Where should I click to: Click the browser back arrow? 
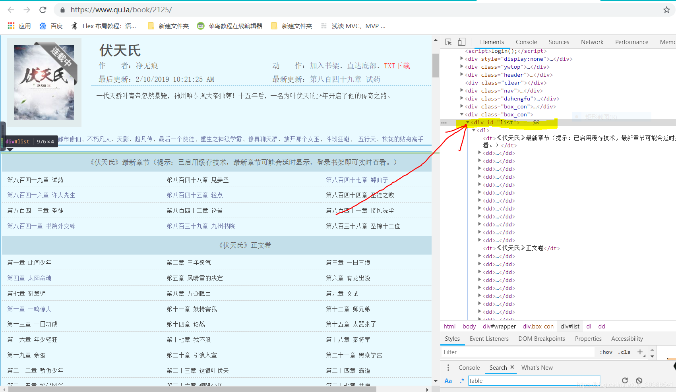coord(11,10)
